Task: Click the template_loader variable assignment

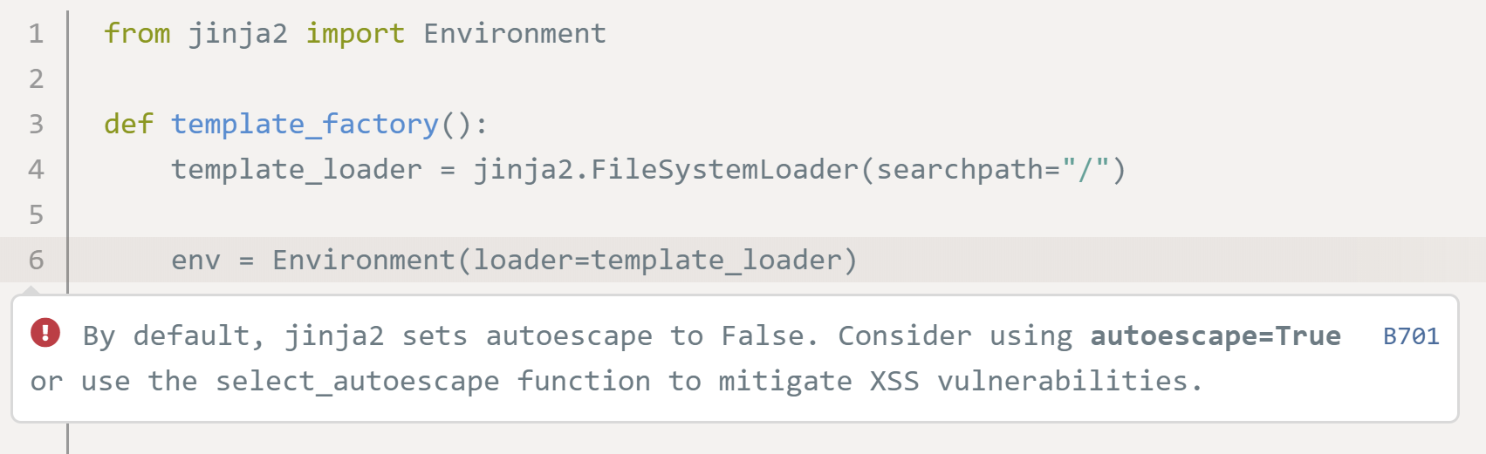Action: [x=296, y=170]
